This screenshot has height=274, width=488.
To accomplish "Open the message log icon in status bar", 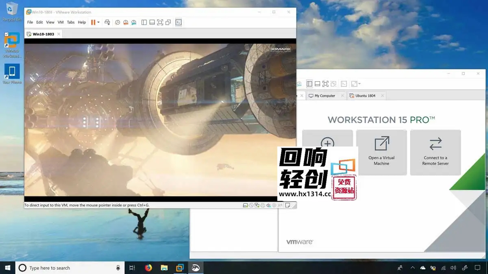I will (x=288, y=205).
